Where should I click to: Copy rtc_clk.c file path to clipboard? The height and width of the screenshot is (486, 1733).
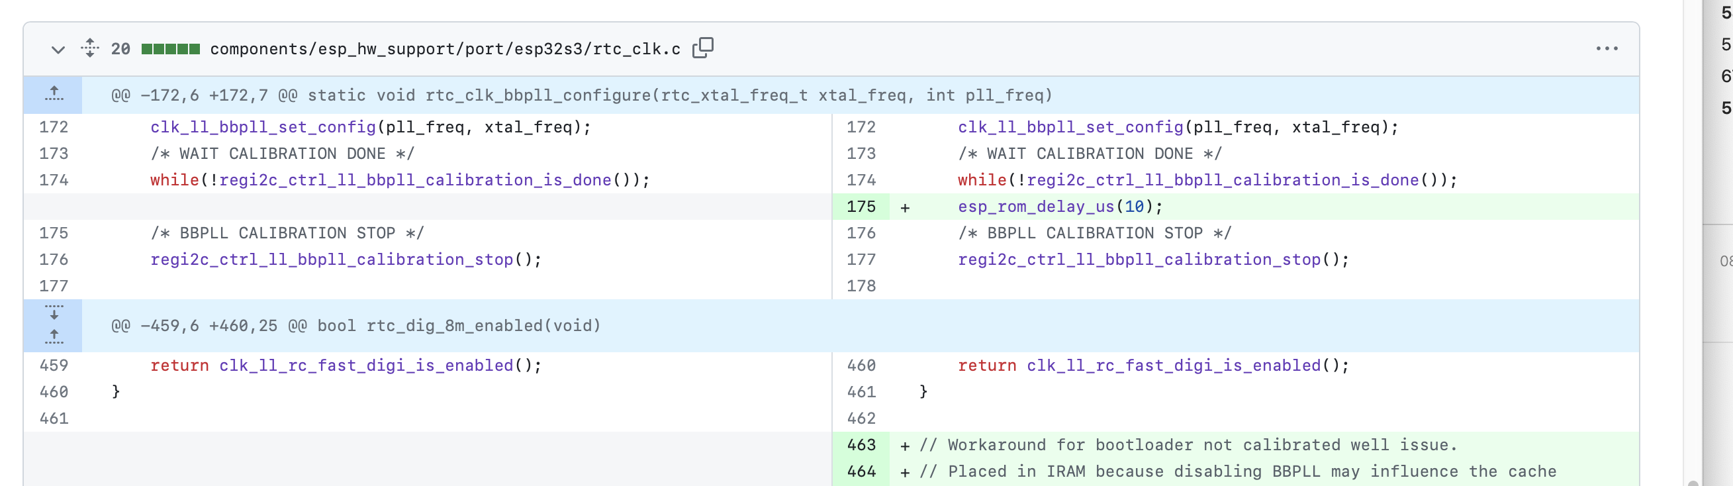[x=703, y=48]
